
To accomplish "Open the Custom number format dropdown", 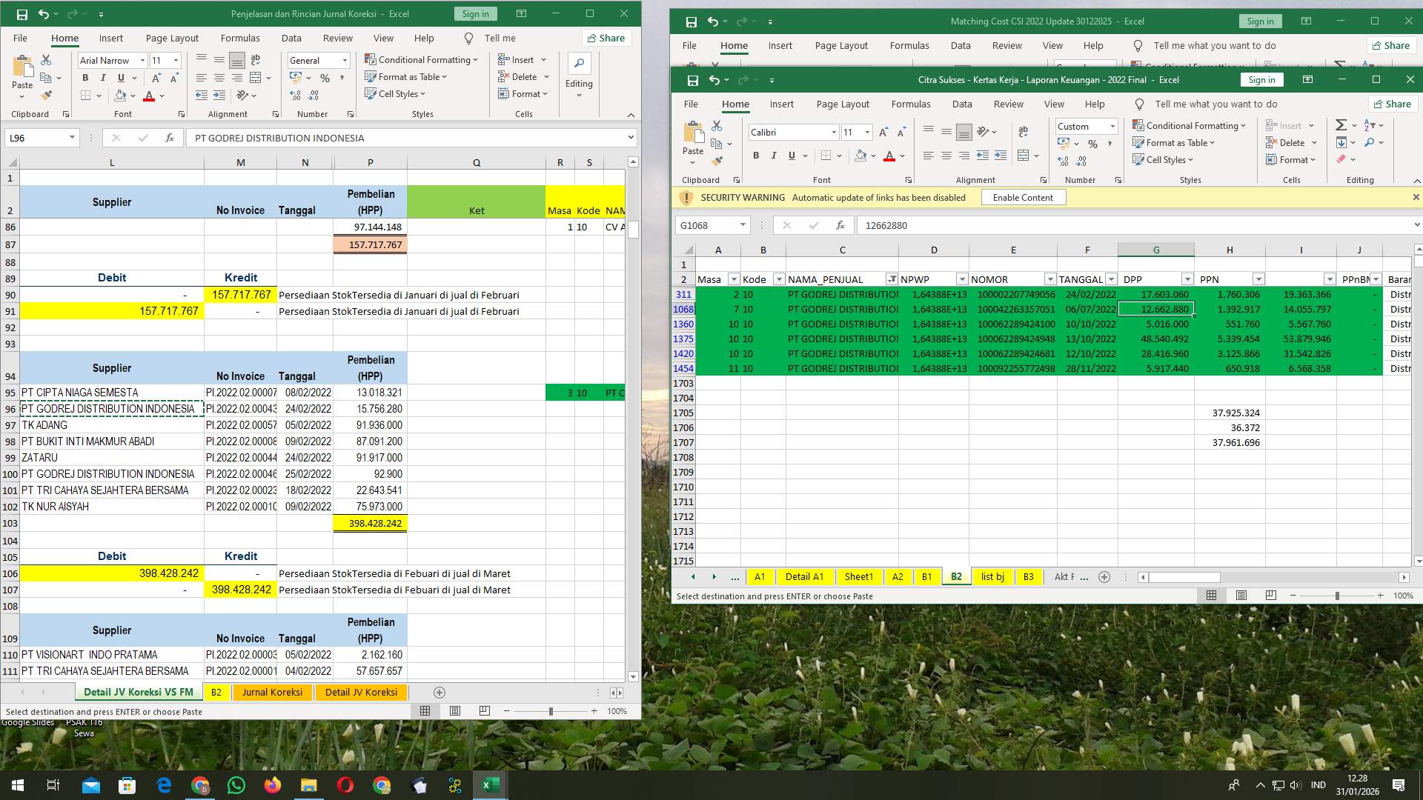I will (1112, 126).
